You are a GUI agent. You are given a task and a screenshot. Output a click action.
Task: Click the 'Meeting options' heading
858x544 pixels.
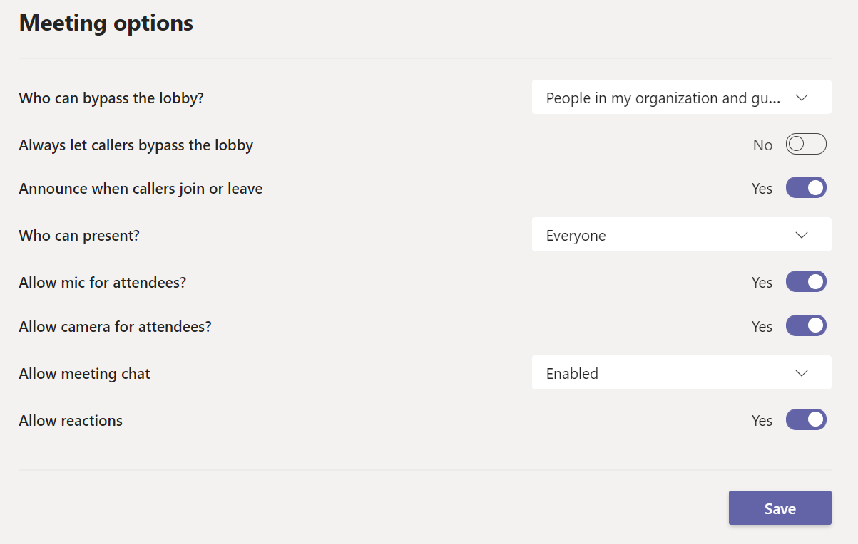point(106,23)
